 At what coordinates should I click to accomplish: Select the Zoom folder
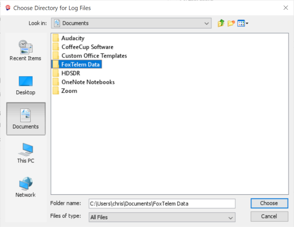pos(65,91)
